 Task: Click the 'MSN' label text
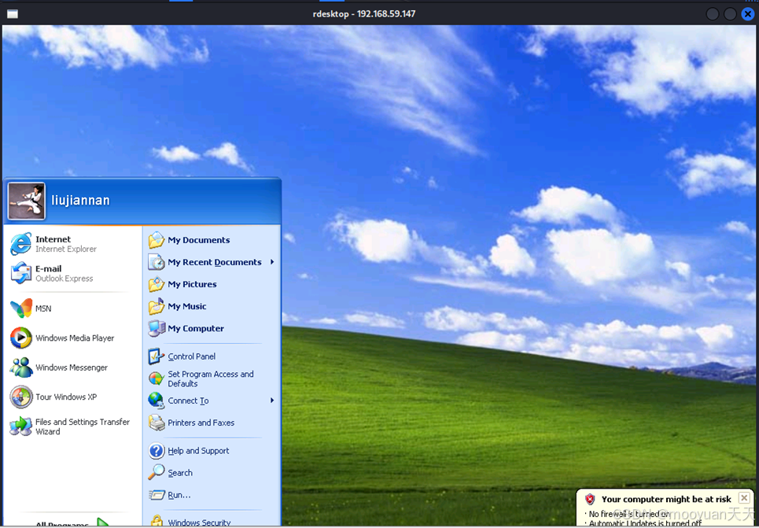pos(43,308)
